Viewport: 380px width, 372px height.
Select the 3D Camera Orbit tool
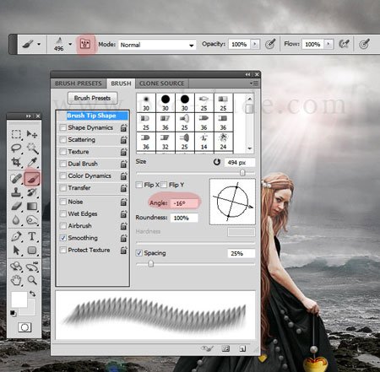click(32, 266)
